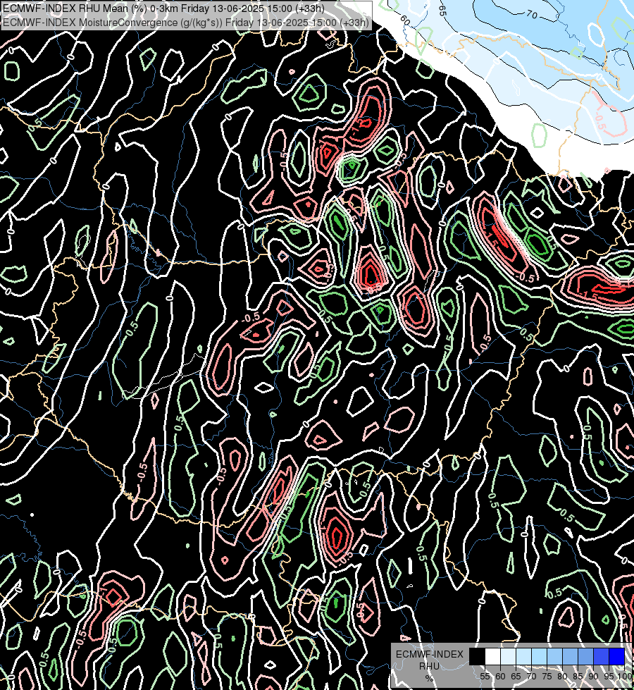This screenshot has height=690, width=634.
Task: Click the legend swatch between 70 and 75
Action: (540, 656)
